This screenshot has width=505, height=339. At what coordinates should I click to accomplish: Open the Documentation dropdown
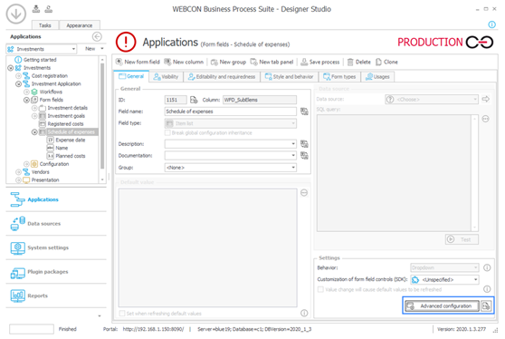point(293,156)
